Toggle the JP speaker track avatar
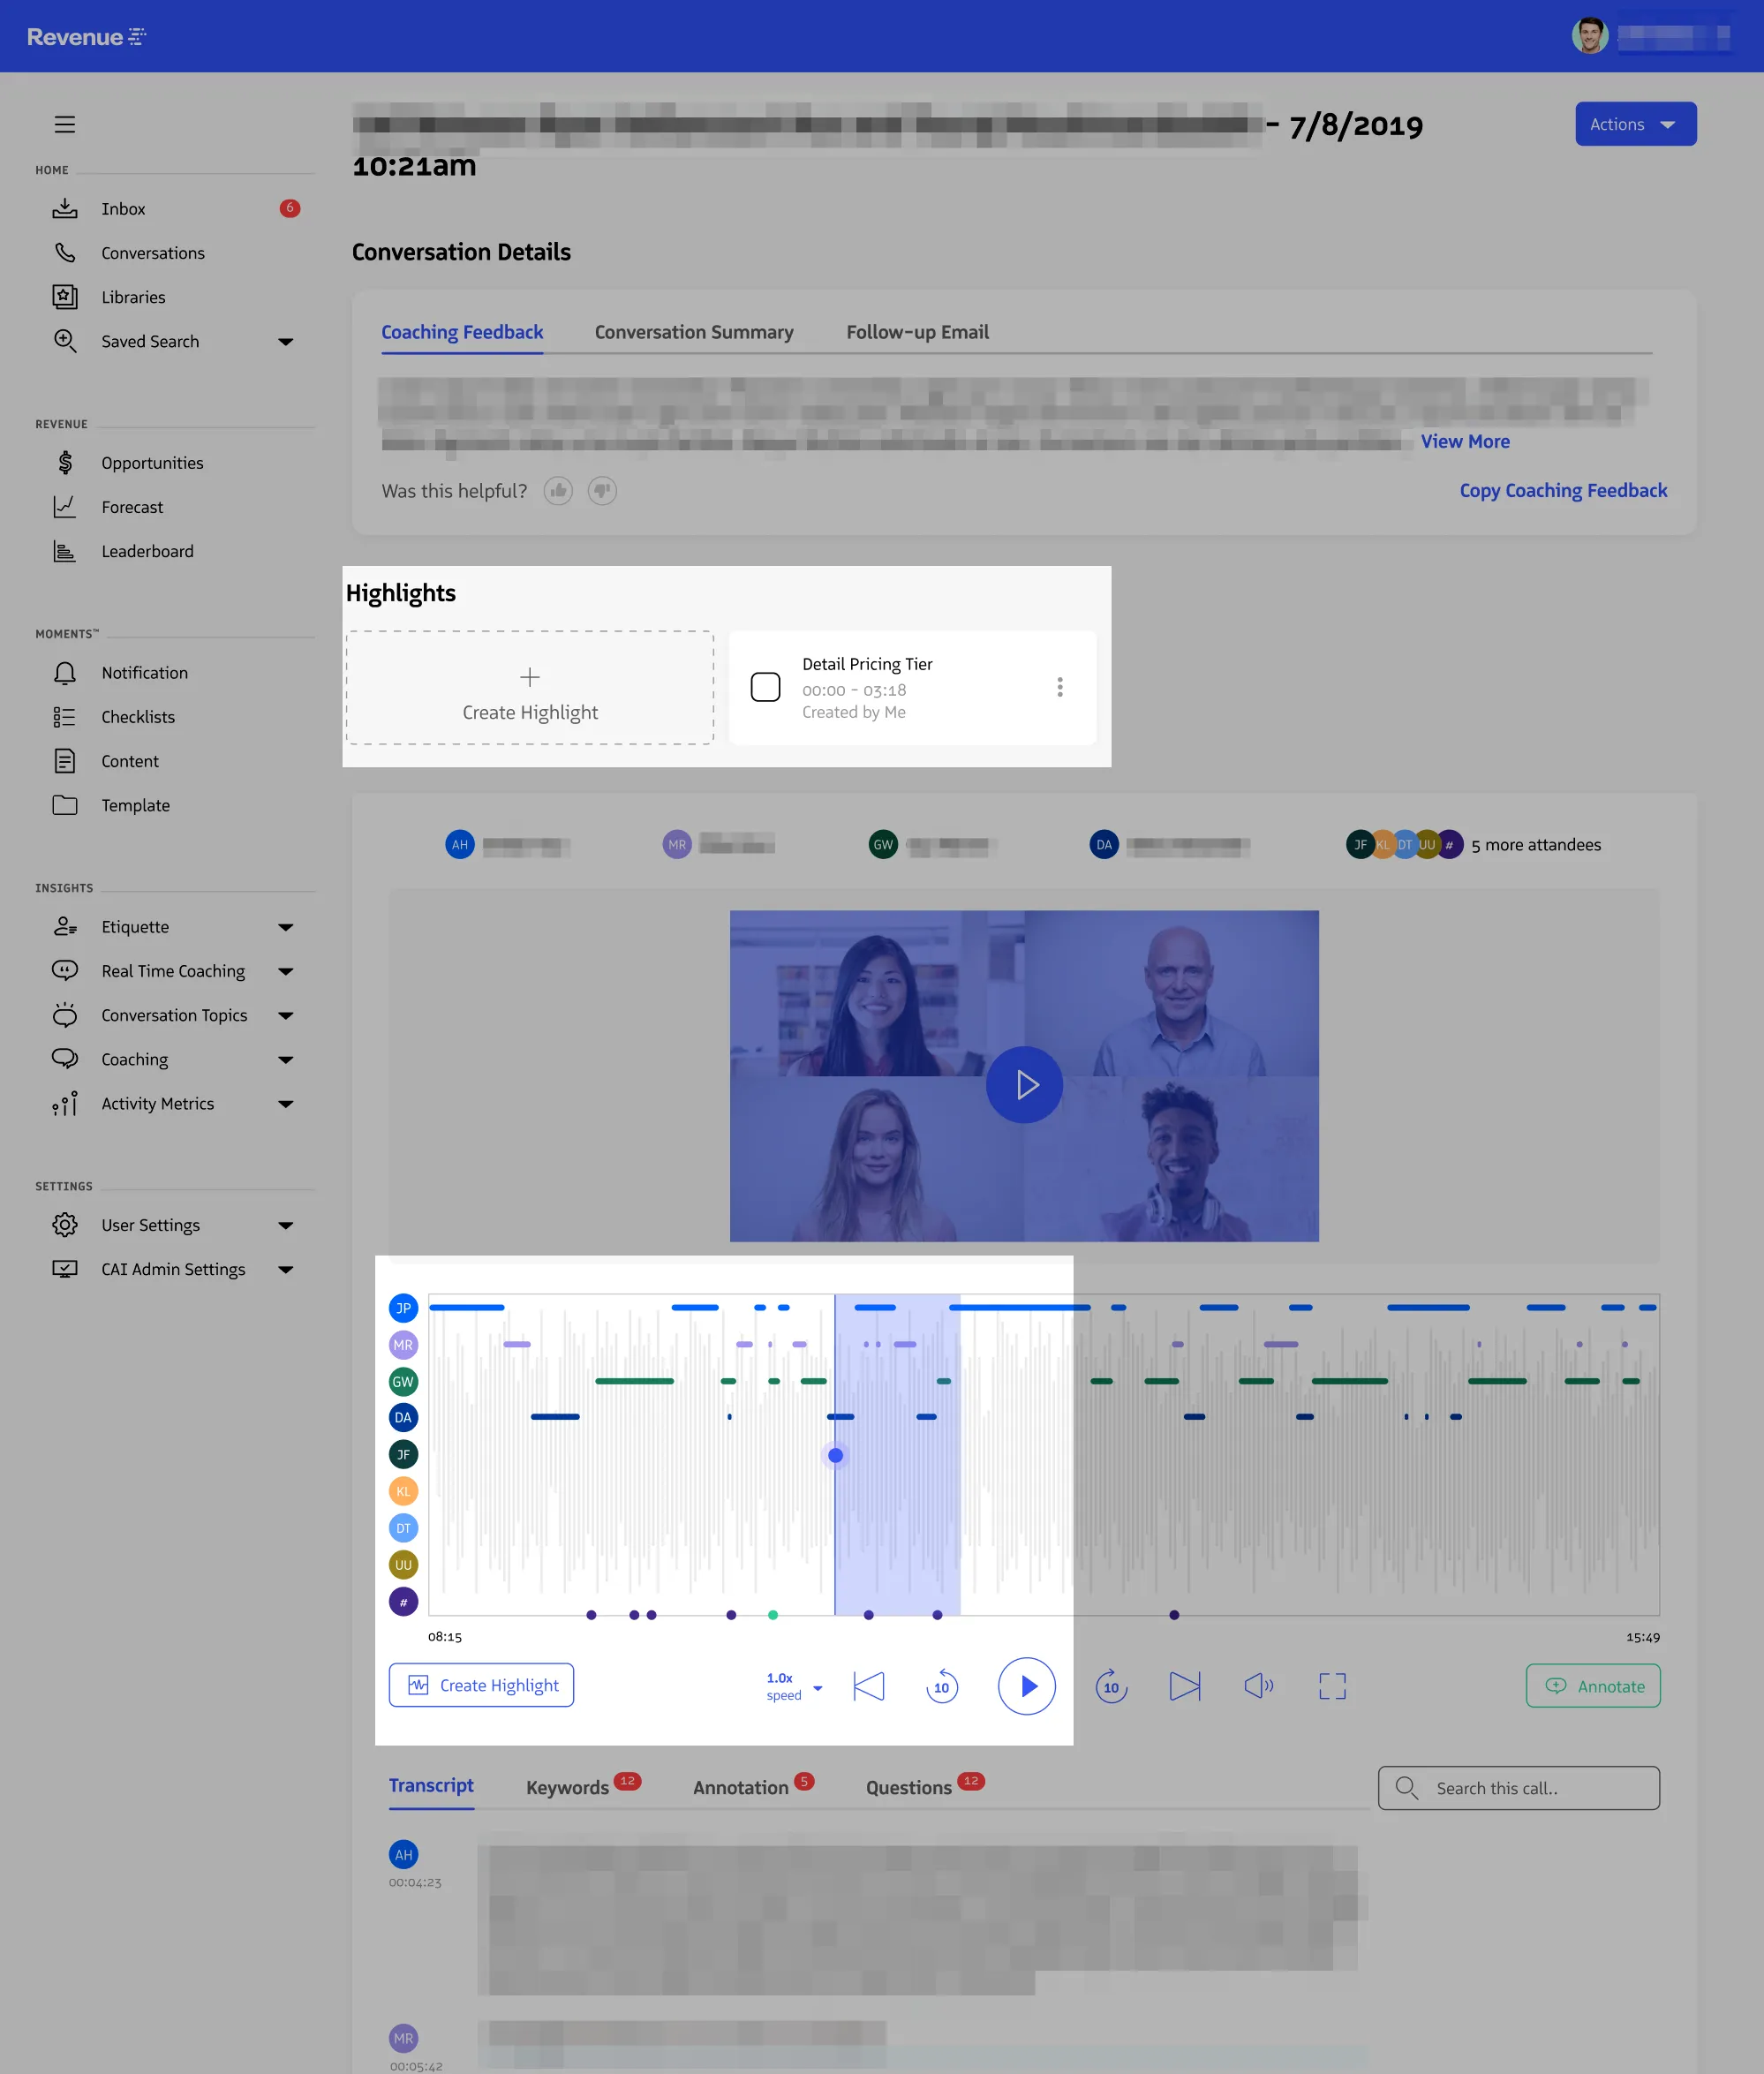 [x=403, y=1308]
